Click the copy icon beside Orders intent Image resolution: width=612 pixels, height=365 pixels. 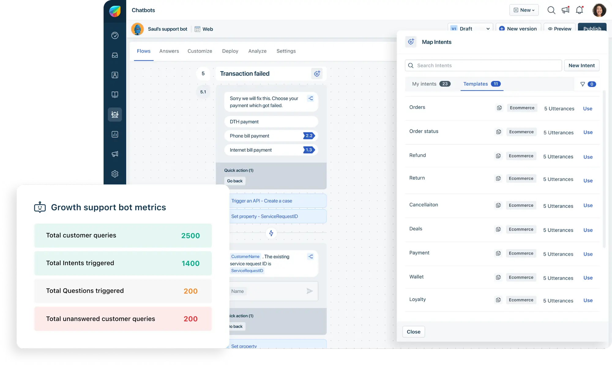coord(499,108)
